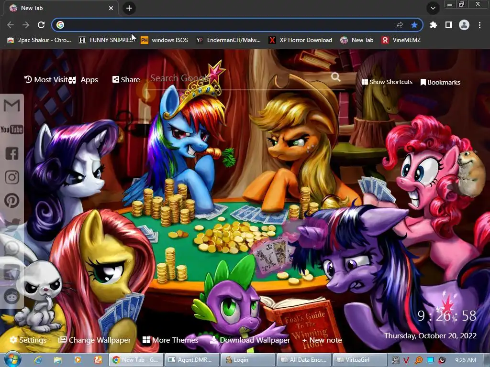Image resolution: width=490 pixels, height=367 pixels.
Task: Switch to All Data Encr... taskbar window
Action: 304,360
